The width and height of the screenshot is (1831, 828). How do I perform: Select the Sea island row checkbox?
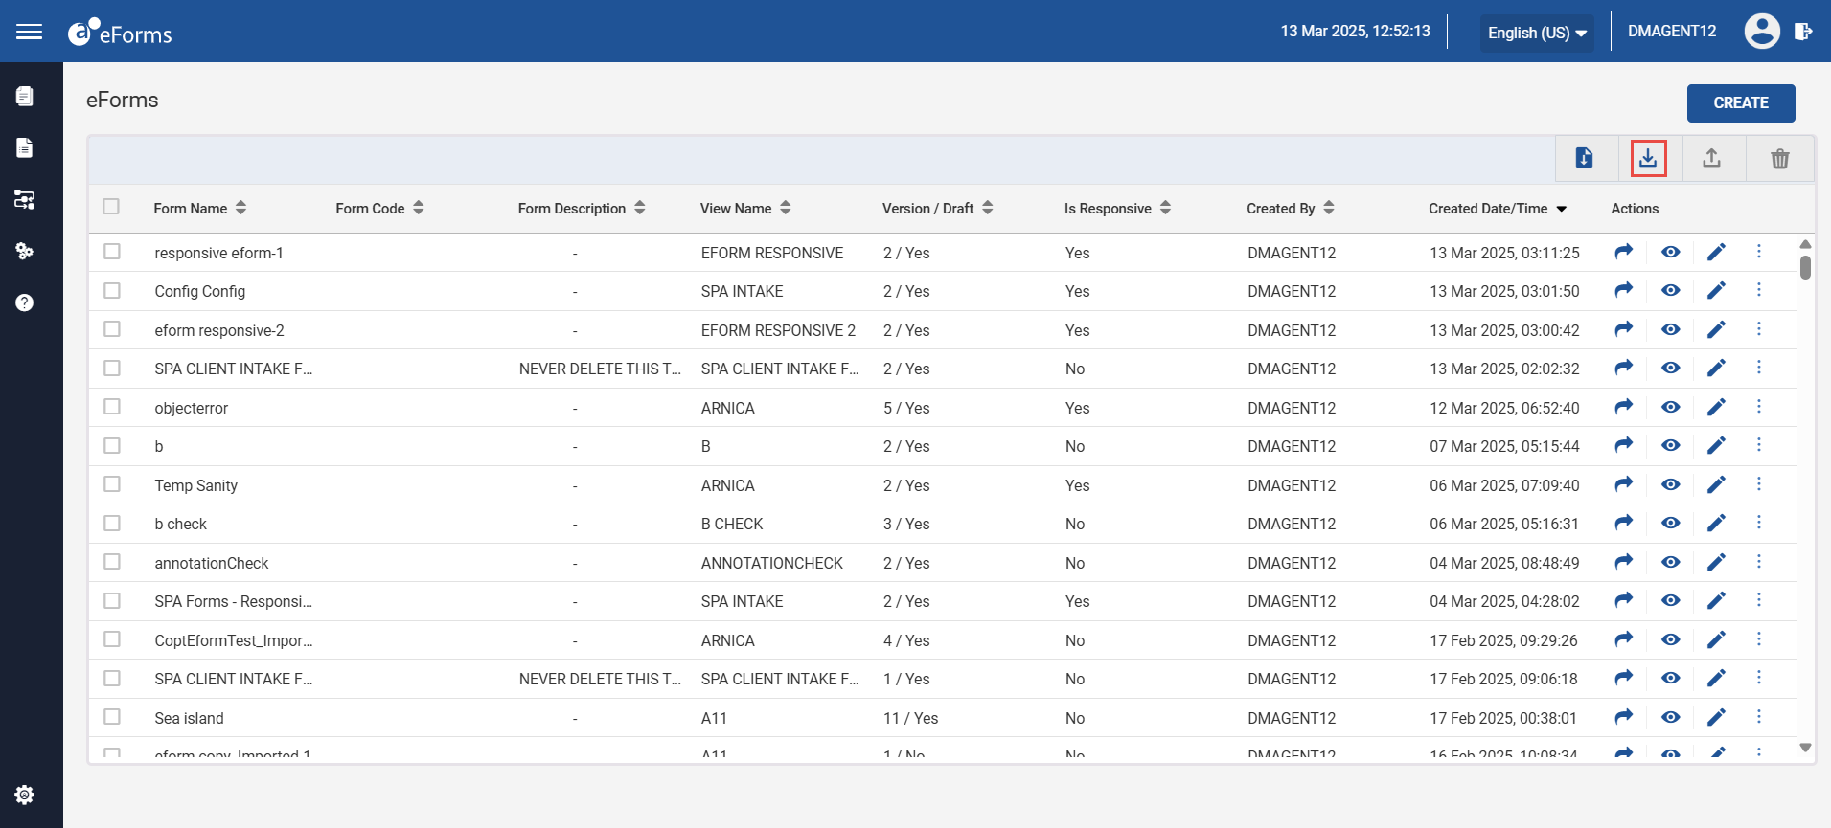tap(112, 717)
